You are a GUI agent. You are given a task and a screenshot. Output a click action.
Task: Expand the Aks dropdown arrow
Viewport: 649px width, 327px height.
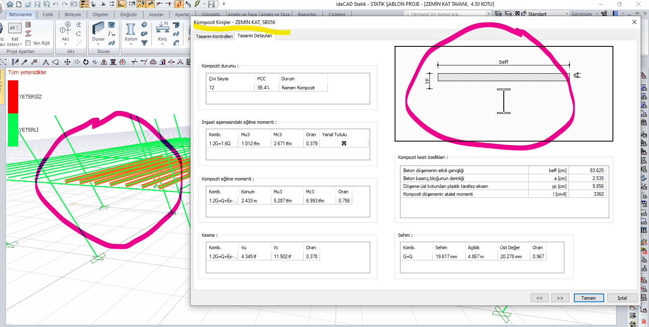(x=65, y=44)
